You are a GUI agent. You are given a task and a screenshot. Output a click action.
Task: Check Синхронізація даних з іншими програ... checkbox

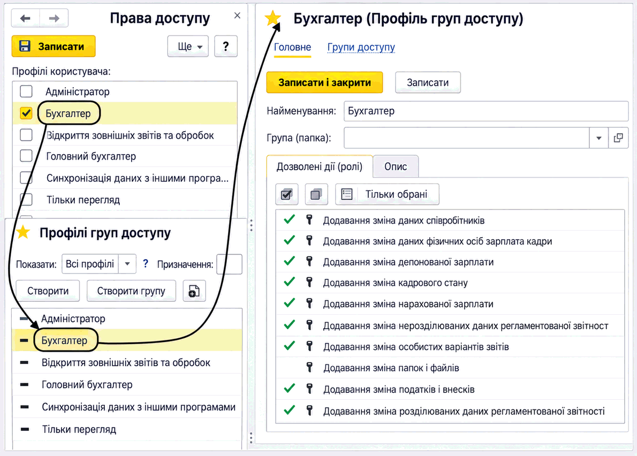pos(26,178)
